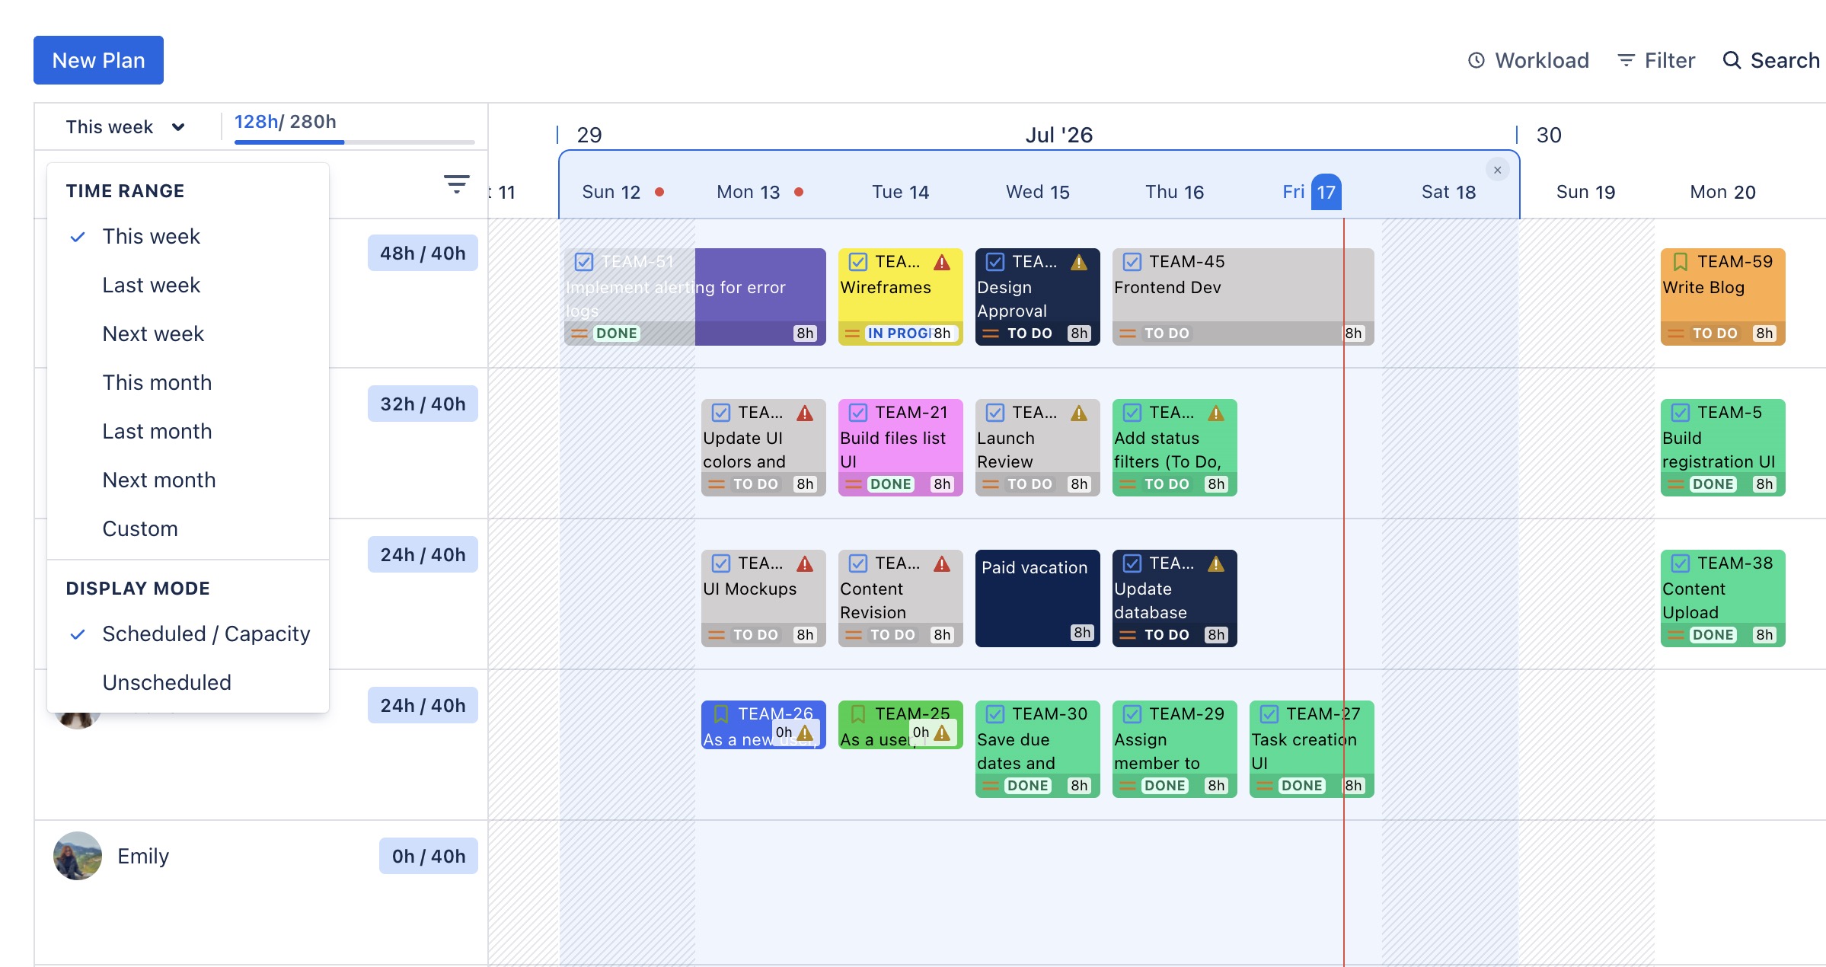The width and height of the screenshot is (1826, 967).
Task: Click the sort filter icon above capacity column
Action: pyautogui.click(x=456, y=184)
